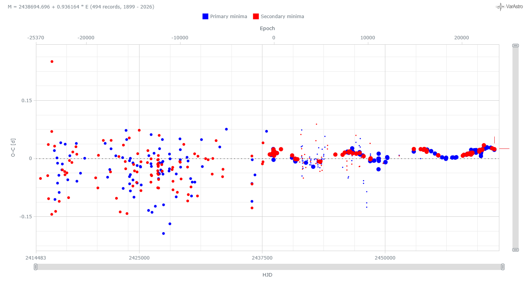Image resolution: width=526 pixels, height=285 pixels.
Task: Click the middle of horizontal HJD scrollbar track
Action: [x=269, y=266]
